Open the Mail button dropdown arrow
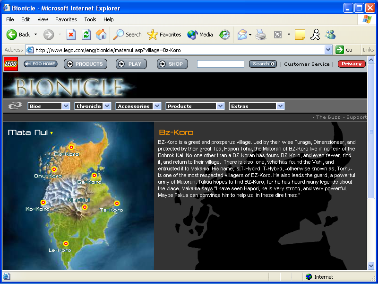 [x=250, y=35]
